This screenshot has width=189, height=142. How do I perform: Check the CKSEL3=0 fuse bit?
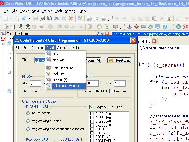92,125
